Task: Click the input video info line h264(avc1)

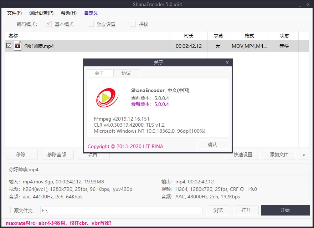Action: tap(71, 189)
